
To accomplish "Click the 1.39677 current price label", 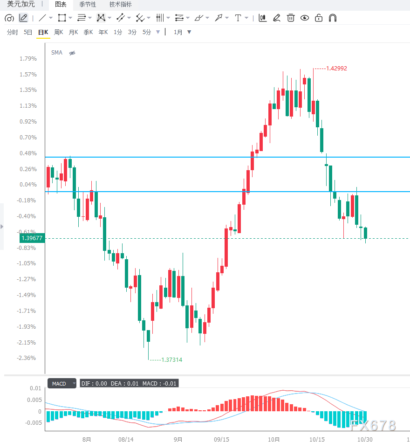I will click(x=32, y=238).
